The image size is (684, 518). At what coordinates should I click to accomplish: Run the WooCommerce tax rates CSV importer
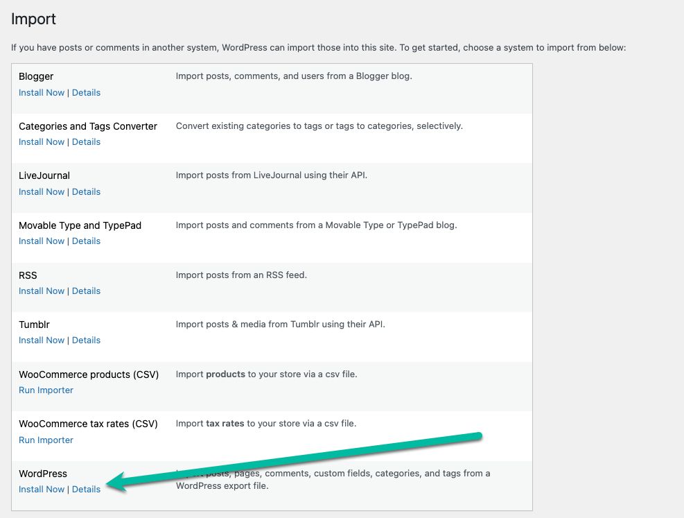pos(46,440)
